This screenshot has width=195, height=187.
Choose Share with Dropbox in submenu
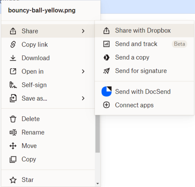[144, 31]
